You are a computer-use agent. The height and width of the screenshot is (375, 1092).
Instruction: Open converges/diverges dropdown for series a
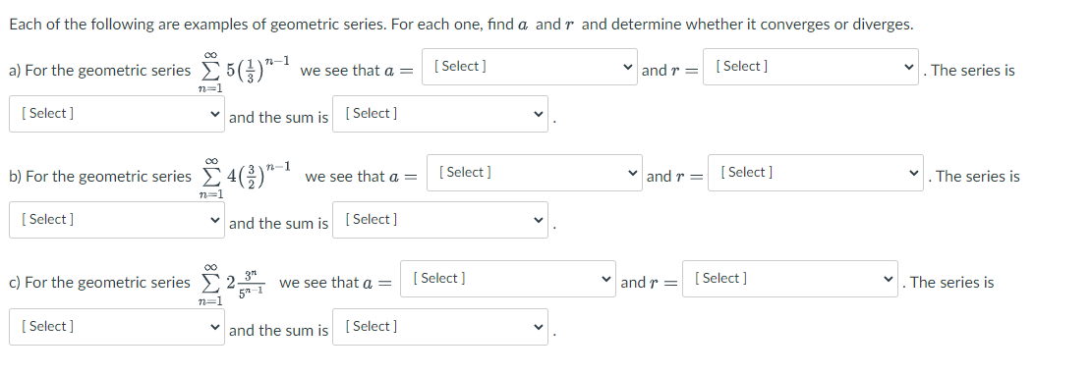117,114
